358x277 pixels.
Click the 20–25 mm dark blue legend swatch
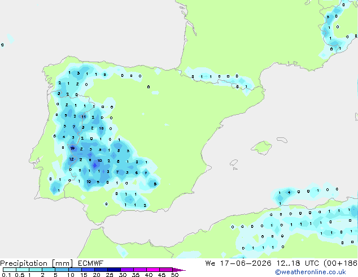click(101, 270)
